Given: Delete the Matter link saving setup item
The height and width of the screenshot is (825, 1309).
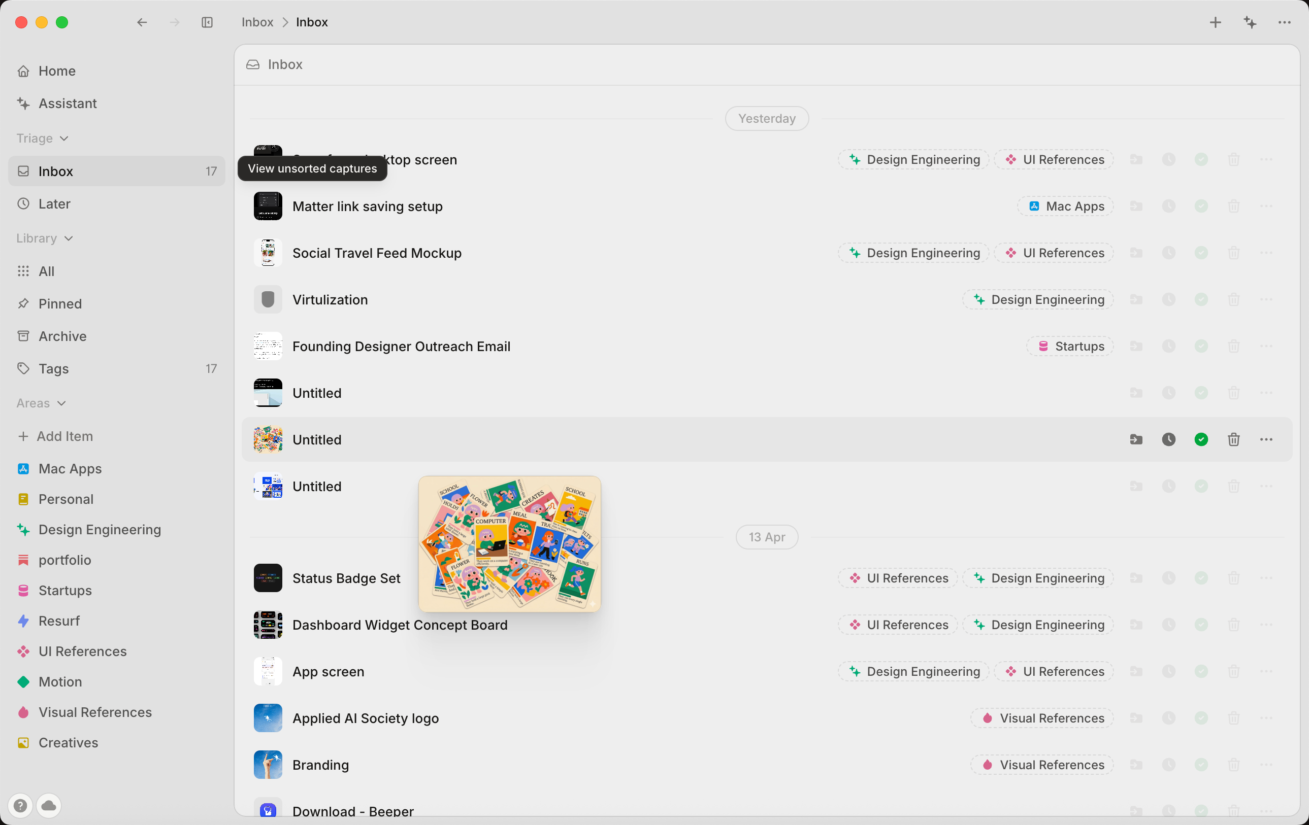Looking at the screenshot, I should tap(1233, 206).
